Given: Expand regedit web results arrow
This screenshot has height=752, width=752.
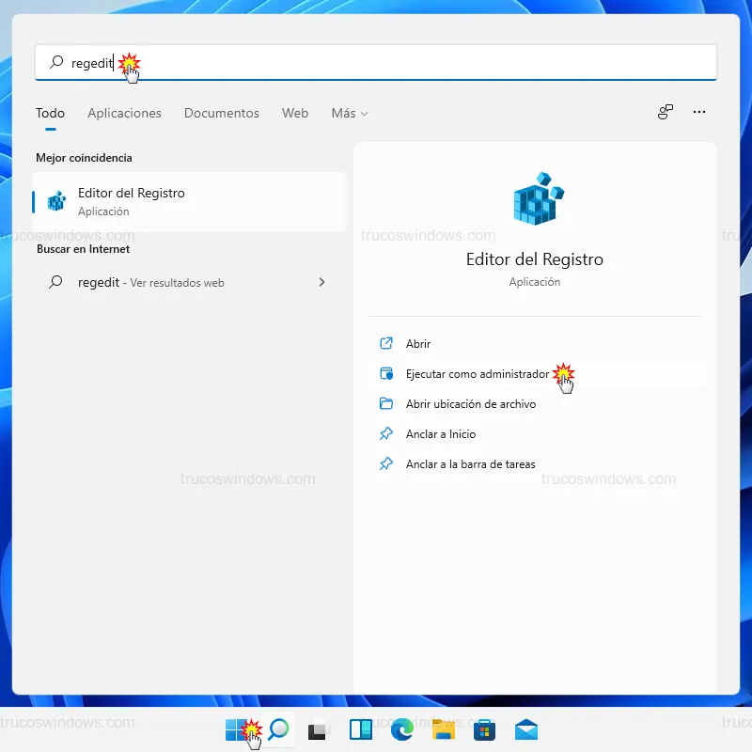Looking at the screenshot, I should (322, 282).
